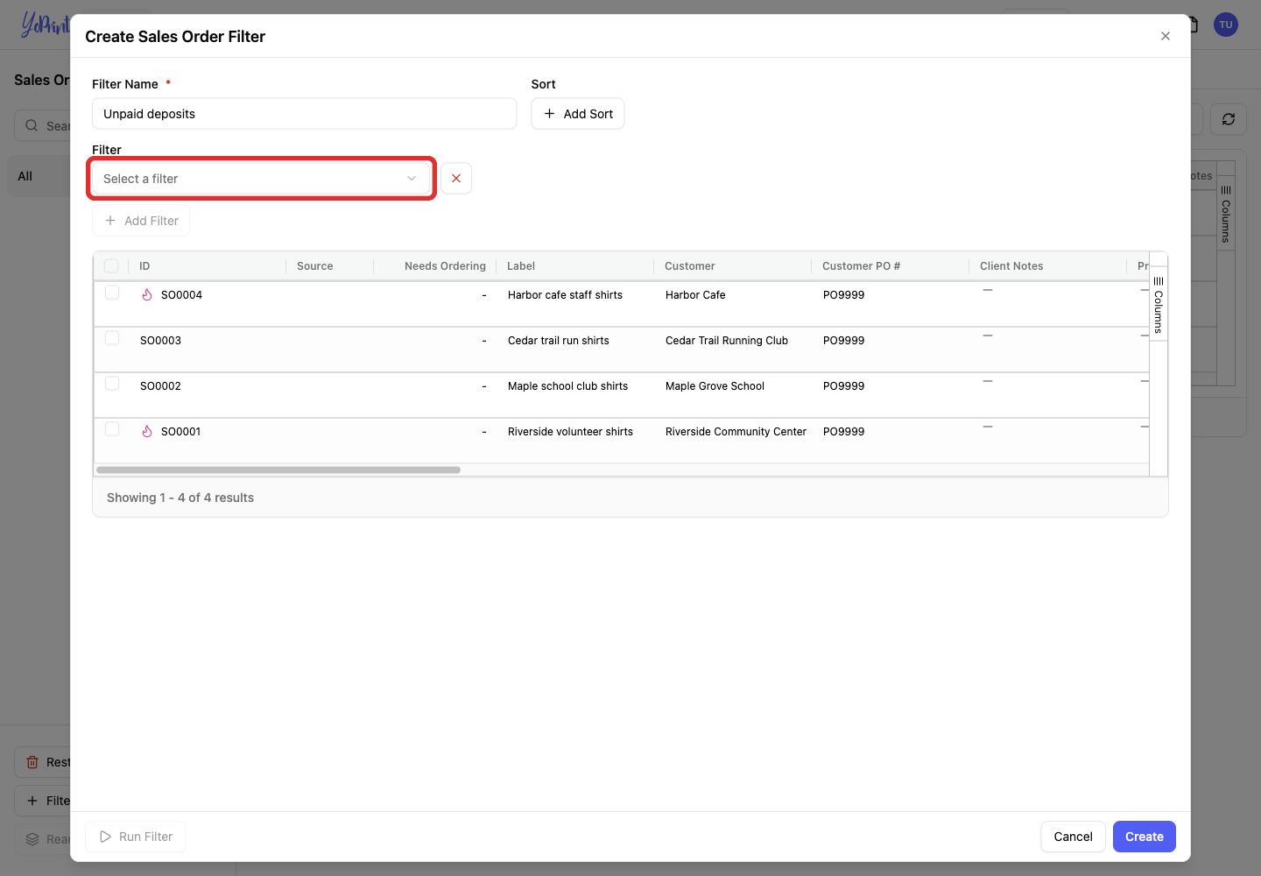Click the Riverside Community Center customer cell

coord(736,432)
